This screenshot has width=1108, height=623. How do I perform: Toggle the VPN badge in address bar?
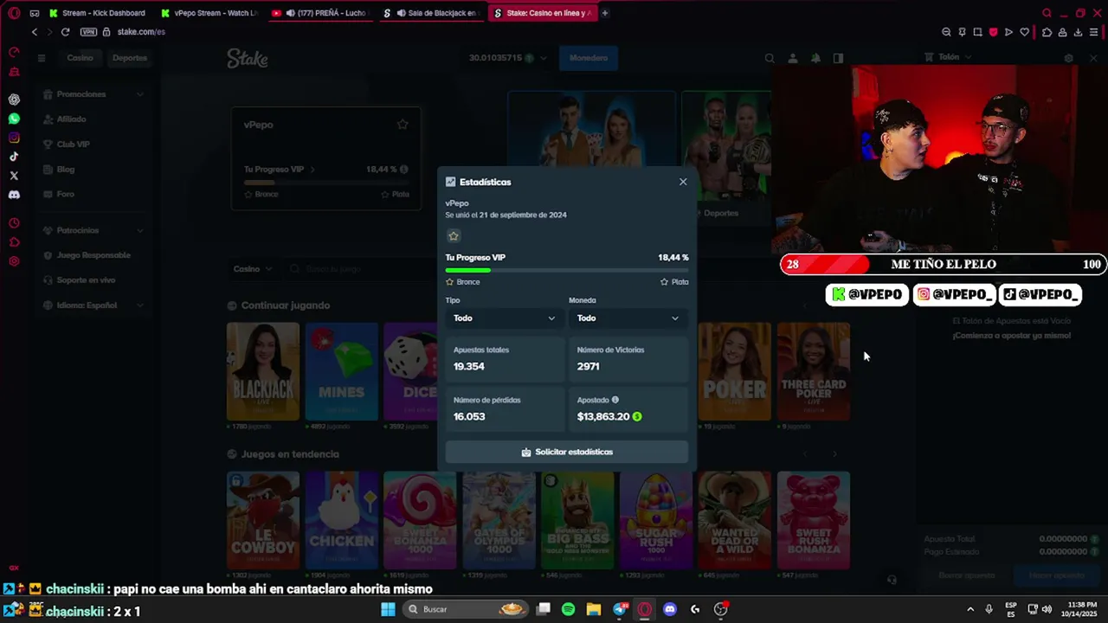tap(88, 32)
